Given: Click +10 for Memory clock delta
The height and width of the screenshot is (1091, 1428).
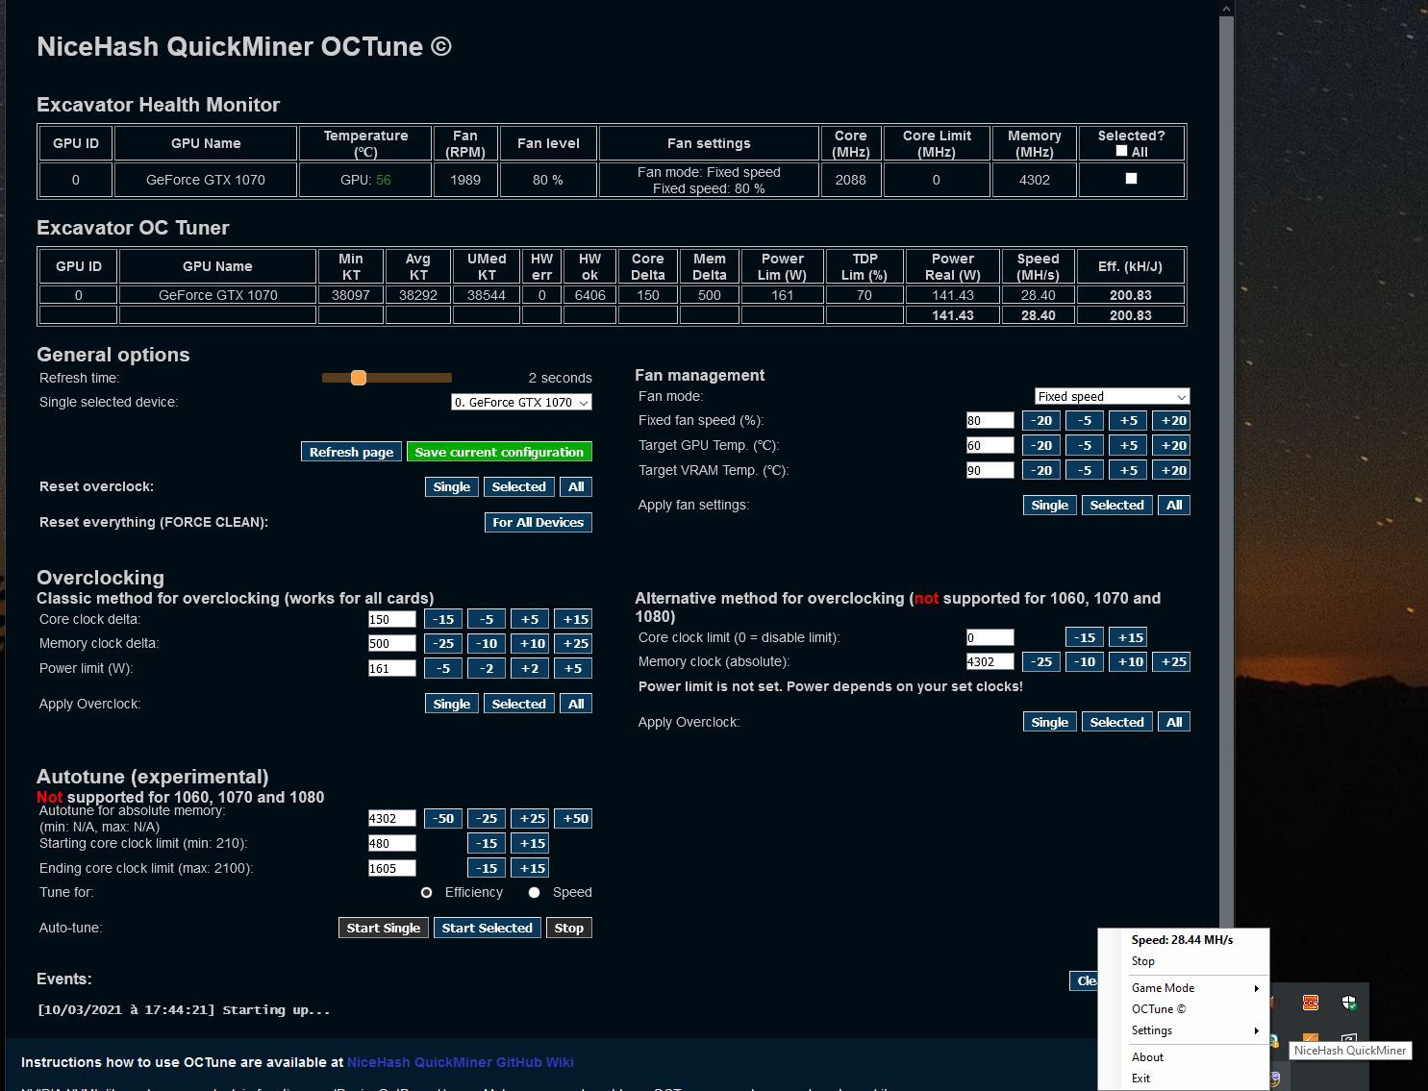Looking at the screenshot, I should pyautogui.click(x=532, y=643).
